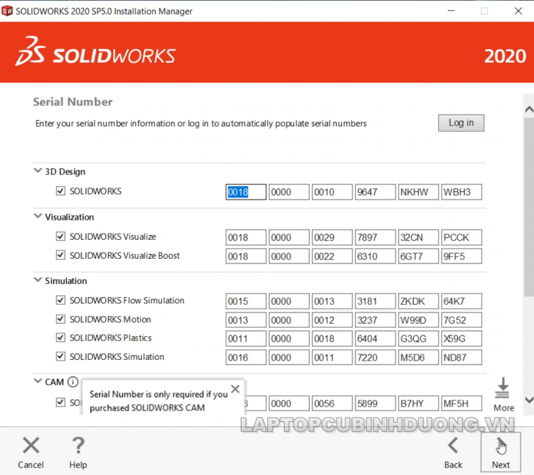The image size is (534, 475).
Task: Toggle SOLIDWORKS Motion checkbox
Action: click(x=61, y=319)
